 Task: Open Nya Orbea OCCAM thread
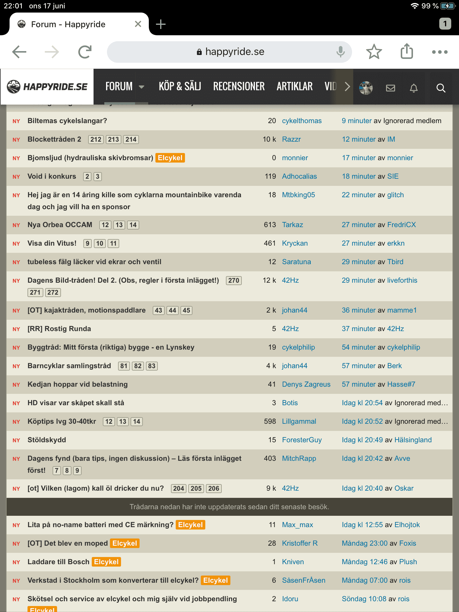(60, 225)
